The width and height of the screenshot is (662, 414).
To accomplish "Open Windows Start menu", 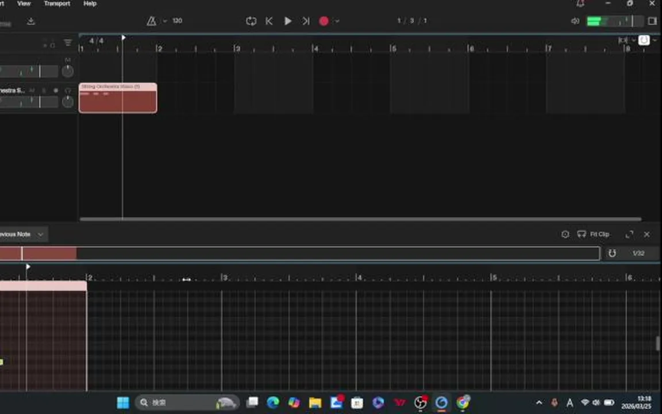I will [x=123, y=402].
